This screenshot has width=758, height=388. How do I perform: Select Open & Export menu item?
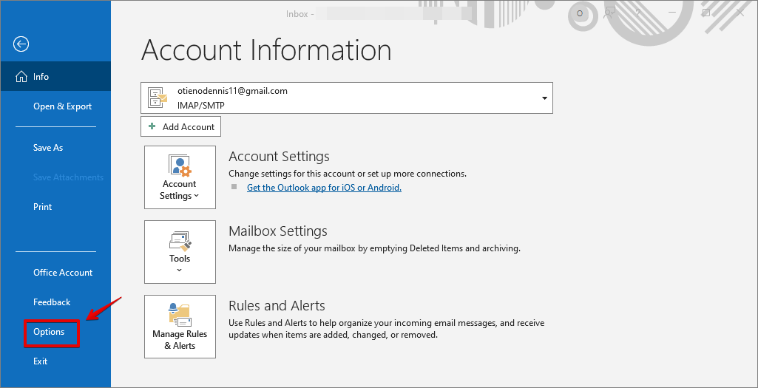coord(62,106)
